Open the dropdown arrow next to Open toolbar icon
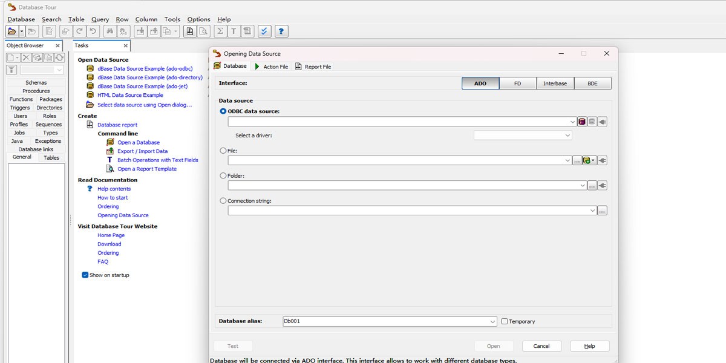 pyautogui.click(x=22, y=31)
